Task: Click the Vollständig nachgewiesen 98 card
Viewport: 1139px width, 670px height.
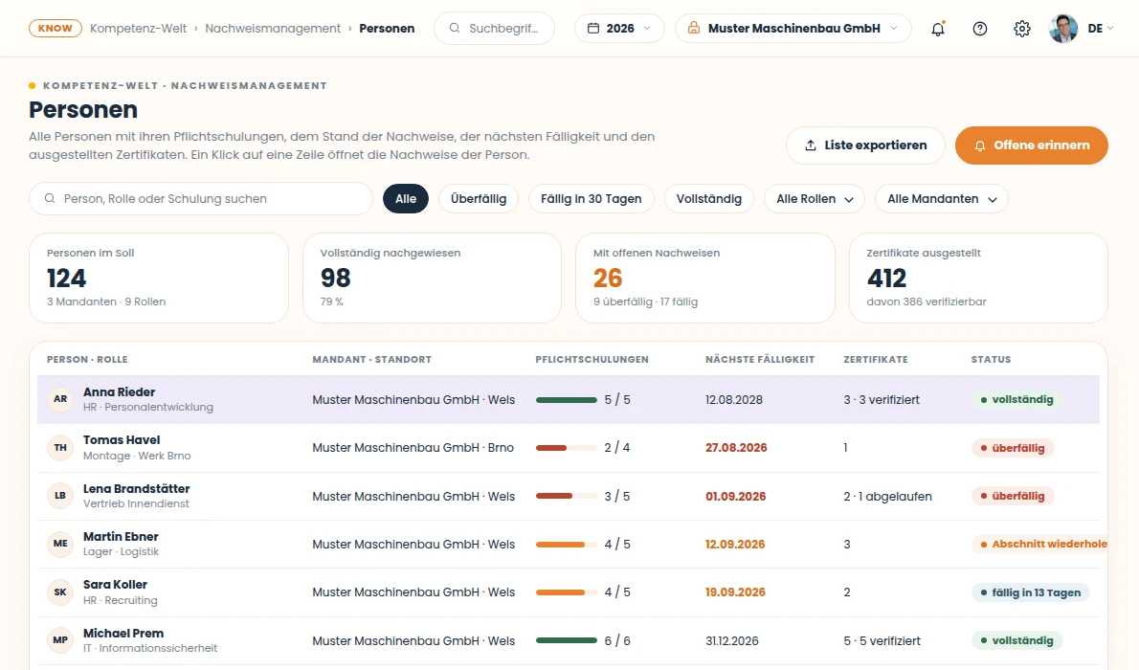Action: [x=433, y=278]
